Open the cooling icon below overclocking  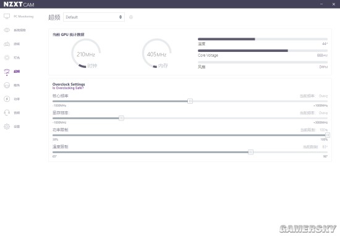pyautogui.click(x=7, y=85)
